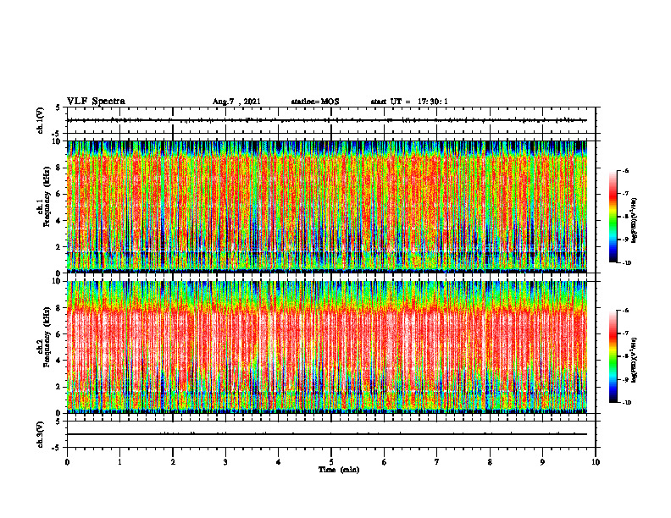Click the '-10' label on ch.1 colorbar
This screenshot has height=518, width=671.
626,263
